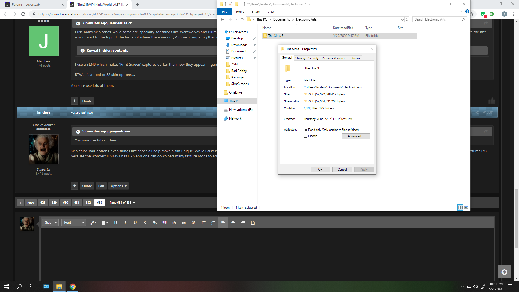Click Cancel in Properties dialog
Screen dimensions: 519x292
point(342,170)
